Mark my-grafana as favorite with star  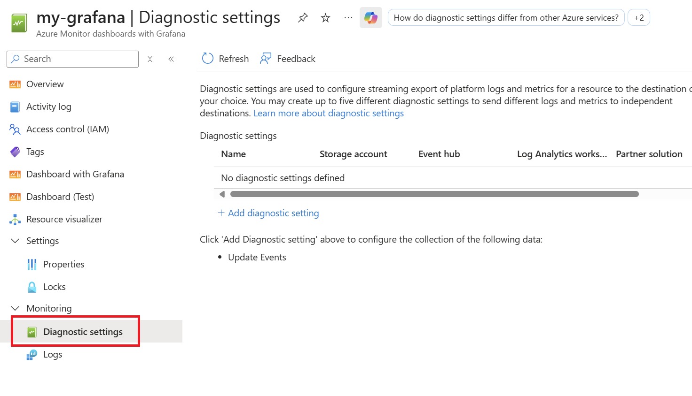325,18
